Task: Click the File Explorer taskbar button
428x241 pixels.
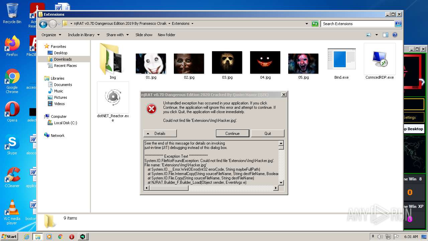Action: (37, 237)
